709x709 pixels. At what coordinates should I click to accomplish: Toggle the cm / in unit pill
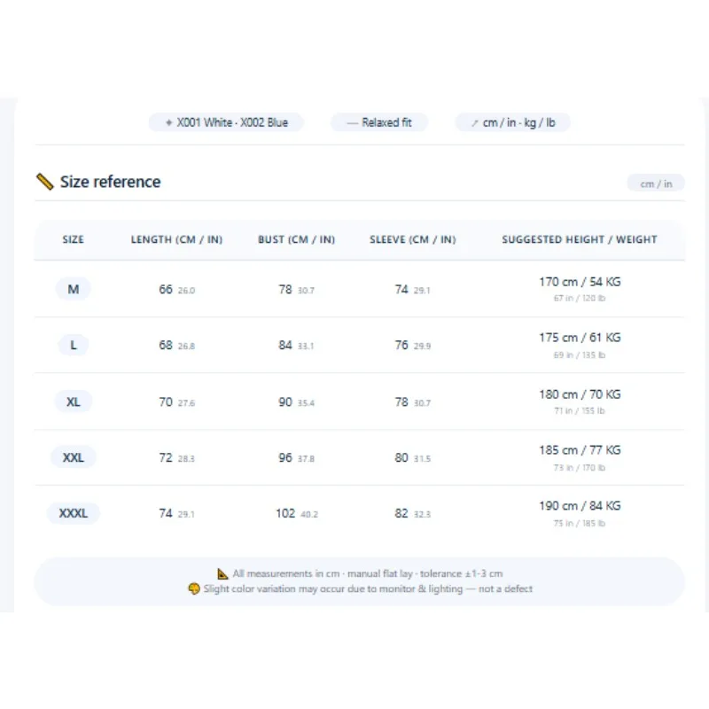[x=656, y=183]
